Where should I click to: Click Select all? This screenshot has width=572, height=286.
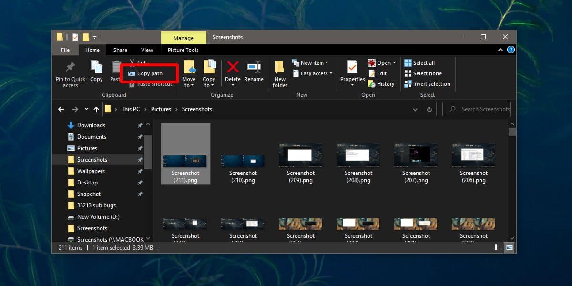[x=419, y=63]
